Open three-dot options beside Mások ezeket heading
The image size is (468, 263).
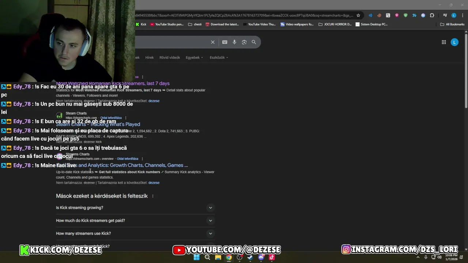153,196
